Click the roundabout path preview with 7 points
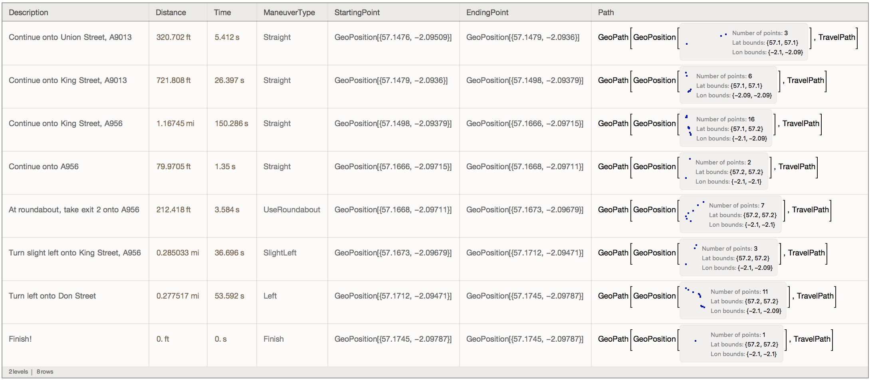 click(730, 215)
